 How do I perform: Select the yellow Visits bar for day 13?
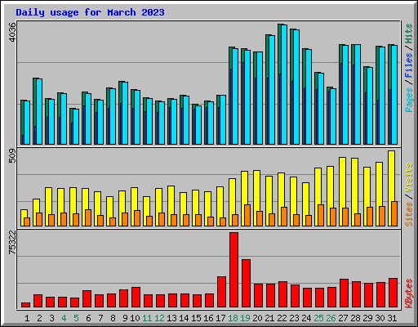[170, 200]
